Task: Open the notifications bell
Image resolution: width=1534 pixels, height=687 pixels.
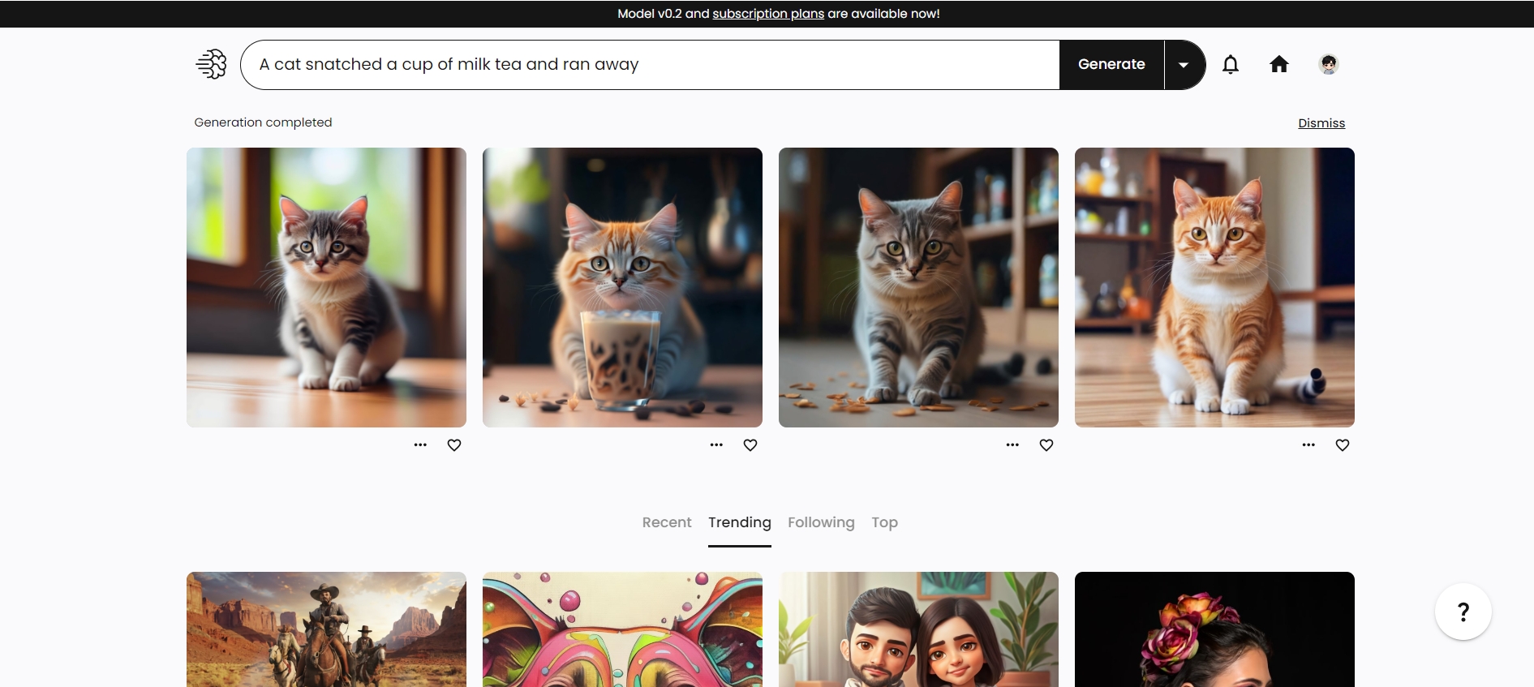Action: 1231,64
